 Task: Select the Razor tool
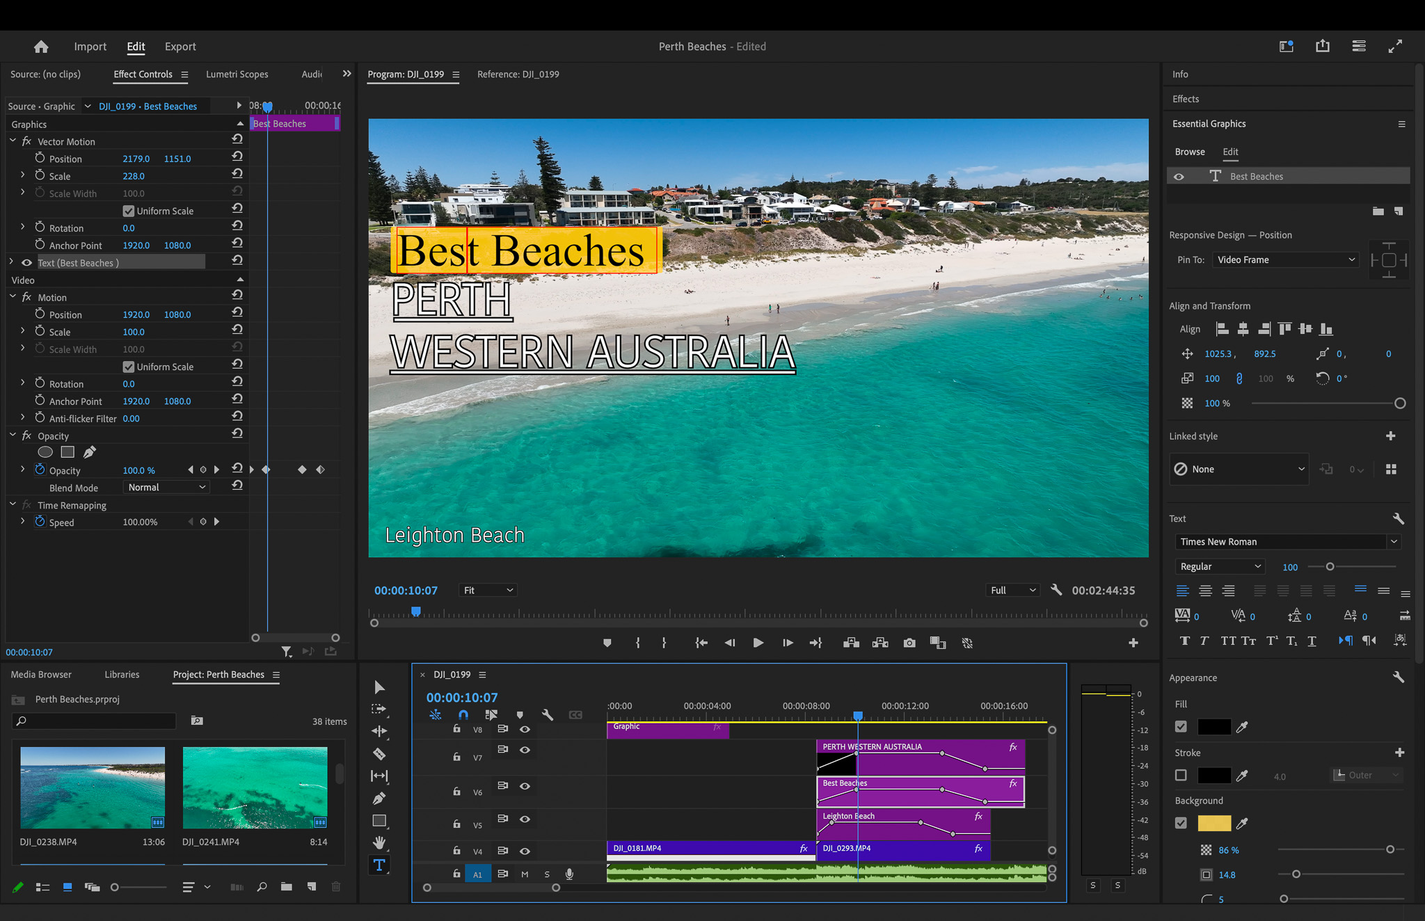click(379, 753)
